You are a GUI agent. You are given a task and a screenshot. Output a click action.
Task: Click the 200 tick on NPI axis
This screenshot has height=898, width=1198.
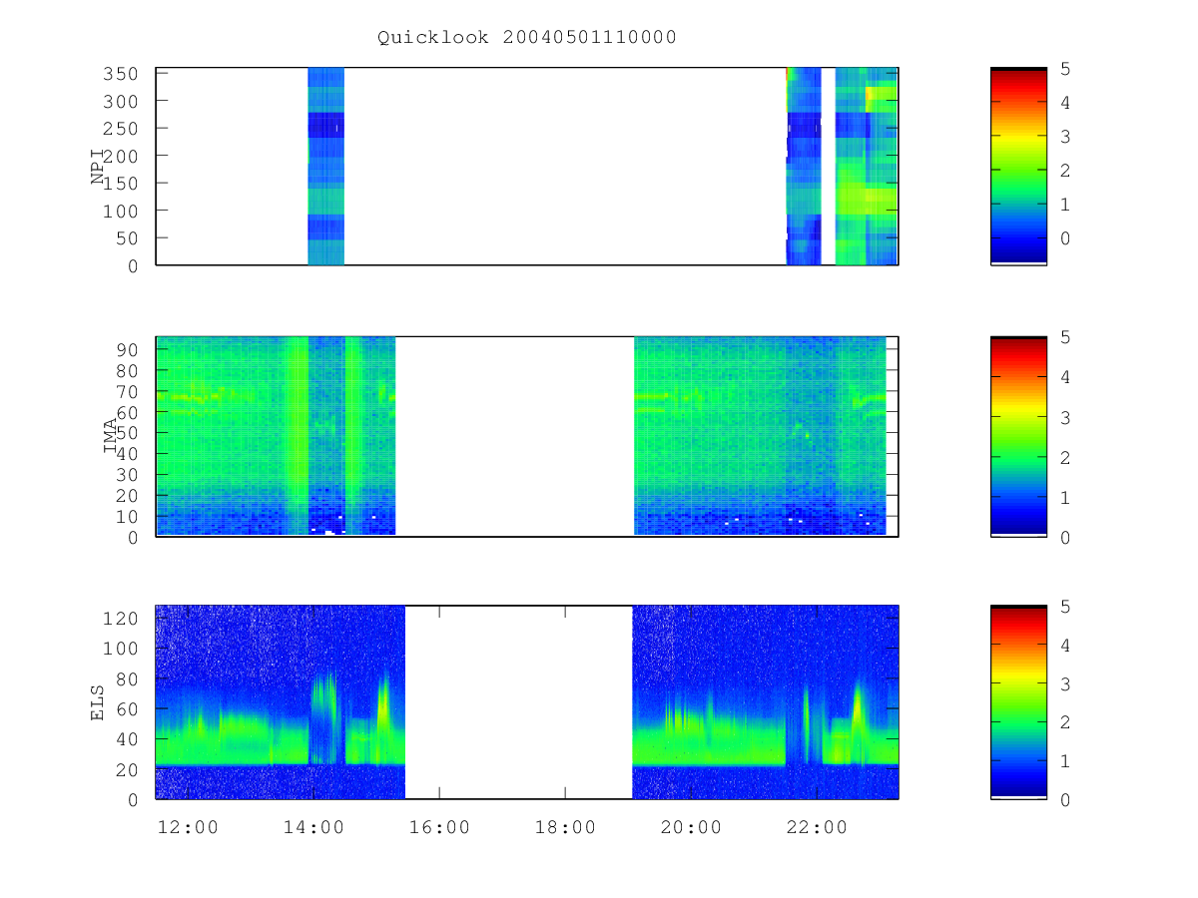point(122,156)
